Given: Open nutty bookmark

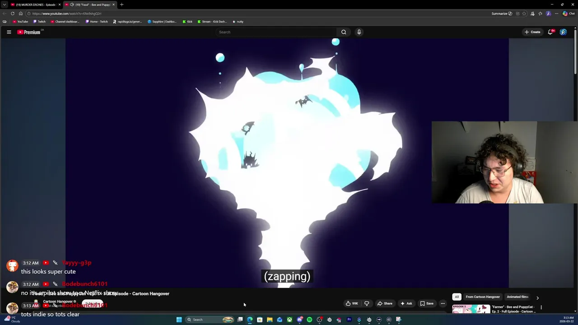Looking at the screenshot, I should [238, 22].
